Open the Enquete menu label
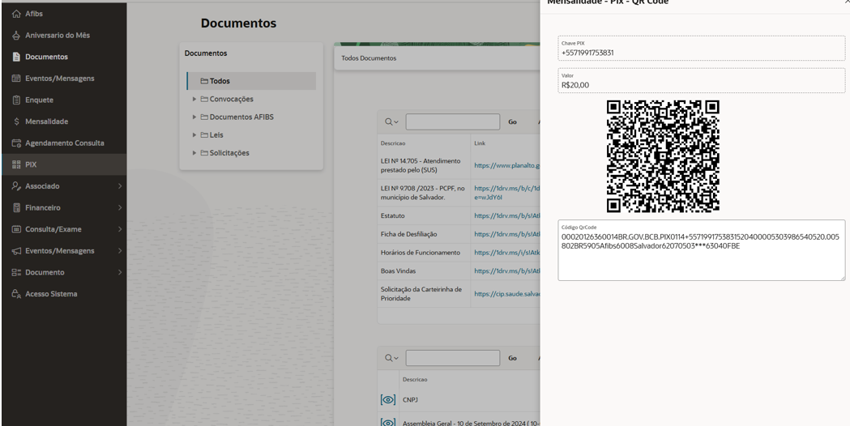The image size is (850, 426). point(39,100)
